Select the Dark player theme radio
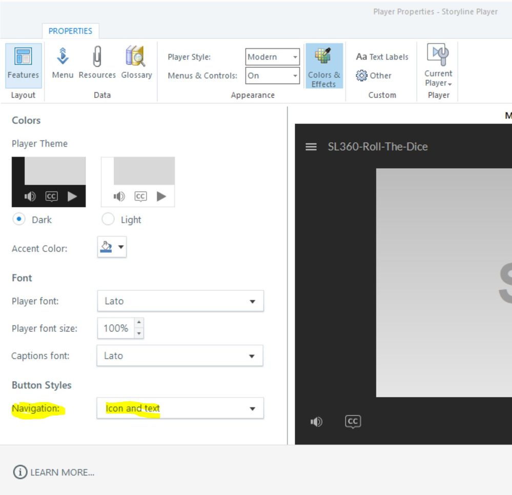 19,219
